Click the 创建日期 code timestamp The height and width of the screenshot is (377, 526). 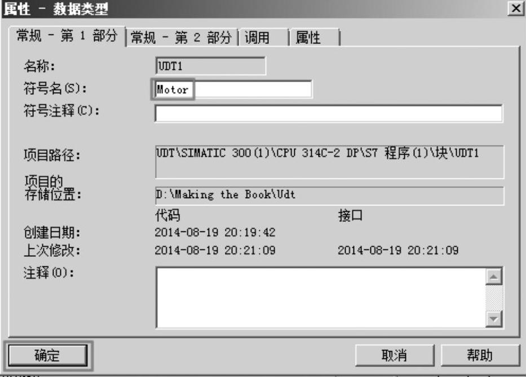[215, 233]
